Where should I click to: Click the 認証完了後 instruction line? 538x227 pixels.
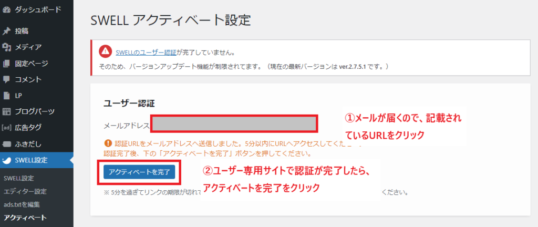[x=207, y=153]
